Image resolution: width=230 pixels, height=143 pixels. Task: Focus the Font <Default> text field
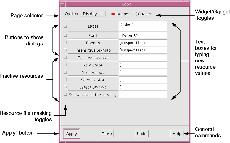[x=143, y=36]
